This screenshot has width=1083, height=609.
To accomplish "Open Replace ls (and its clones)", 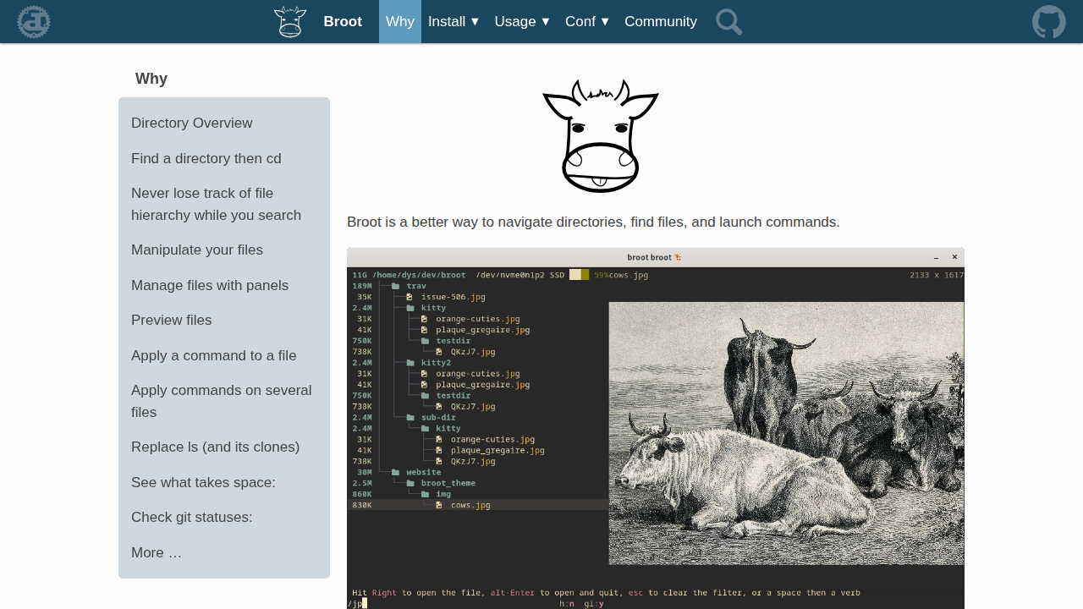I will click(x=216, y=447).
